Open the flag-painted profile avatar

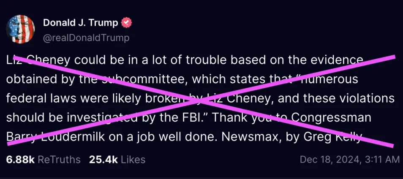click(20, 29)
